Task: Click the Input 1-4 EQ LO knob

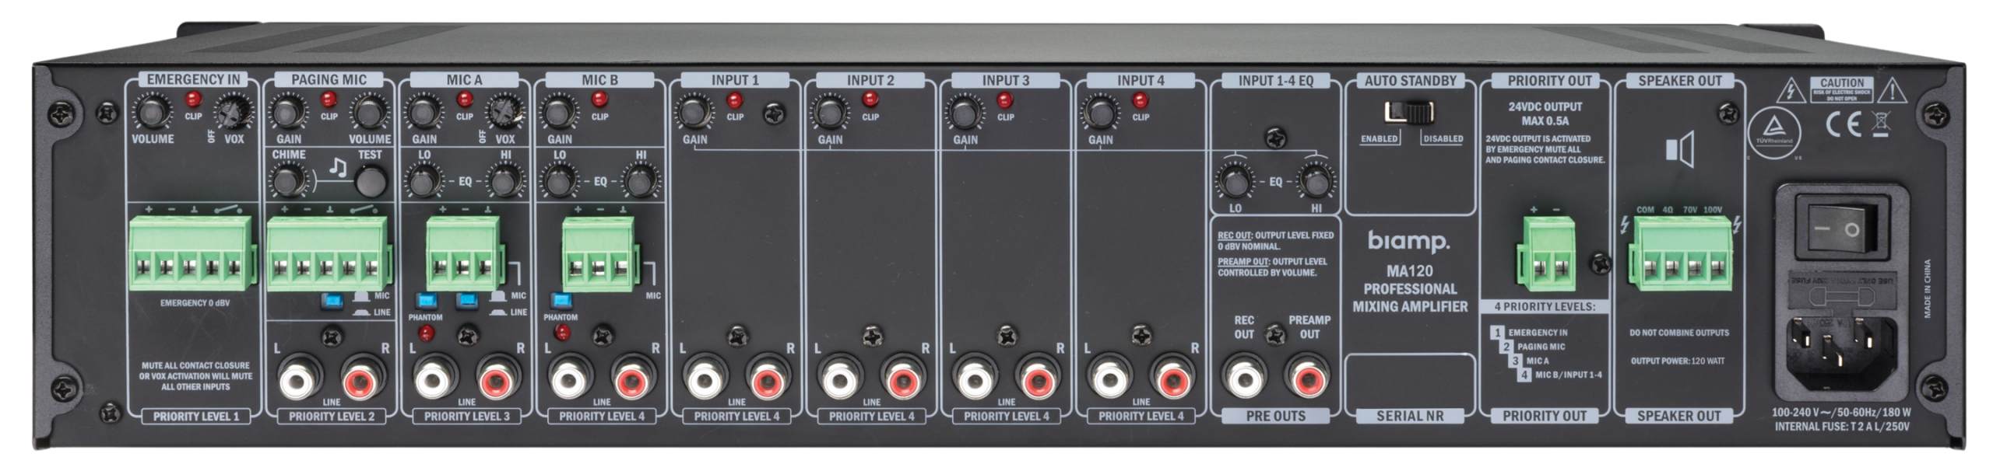Action: [1234, 183]
